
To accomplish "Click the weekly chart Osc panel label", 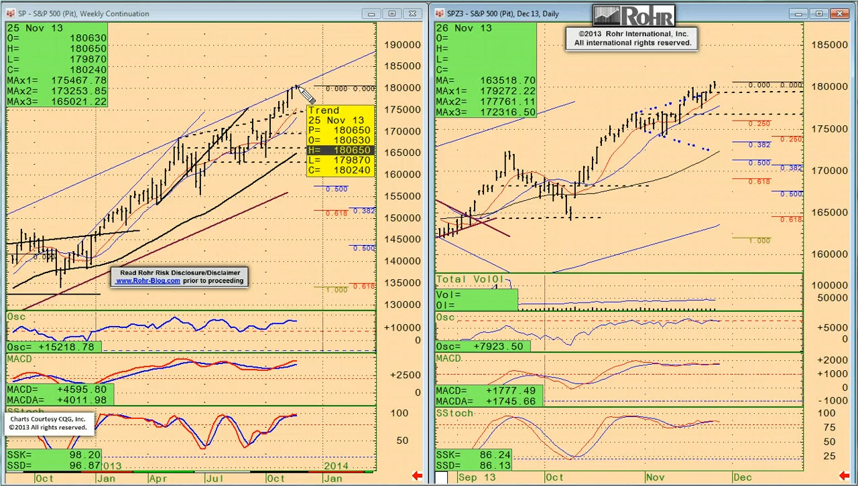I will click(15, 317).
